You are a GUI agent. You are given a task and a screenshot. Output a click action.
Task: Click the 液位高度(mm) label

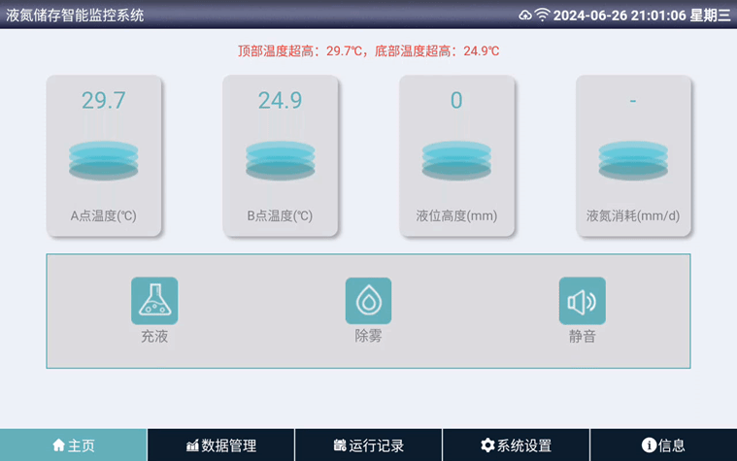click(x=456, y=215)
